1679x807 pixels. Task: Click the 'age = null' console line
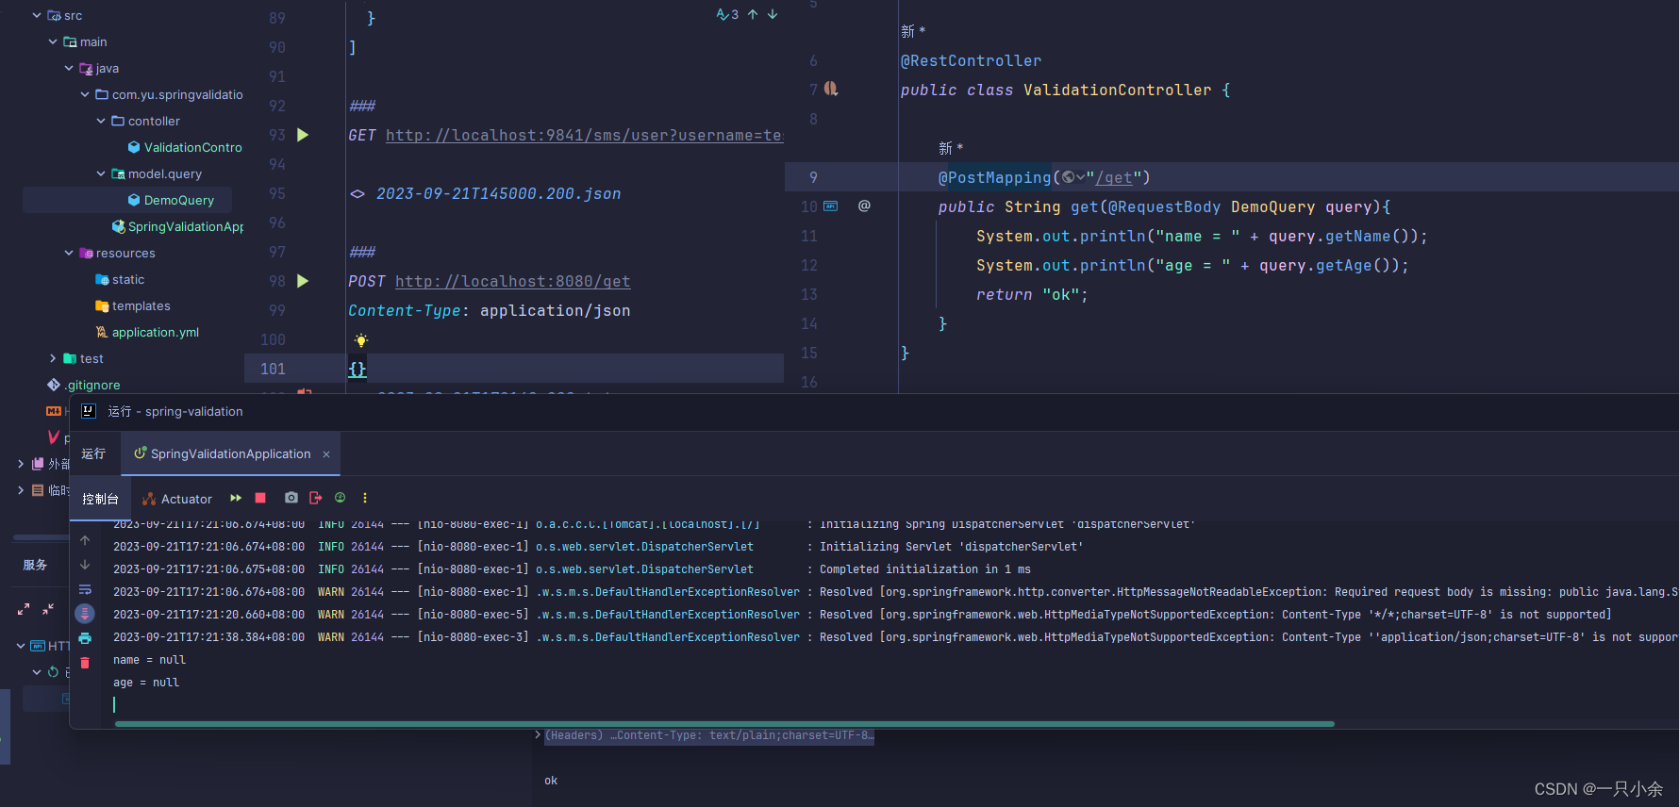[x=146, y=683]
